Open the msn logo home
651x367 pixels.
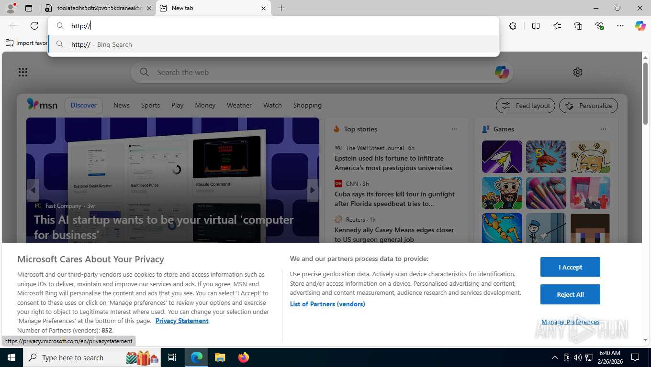click(42, 105)
